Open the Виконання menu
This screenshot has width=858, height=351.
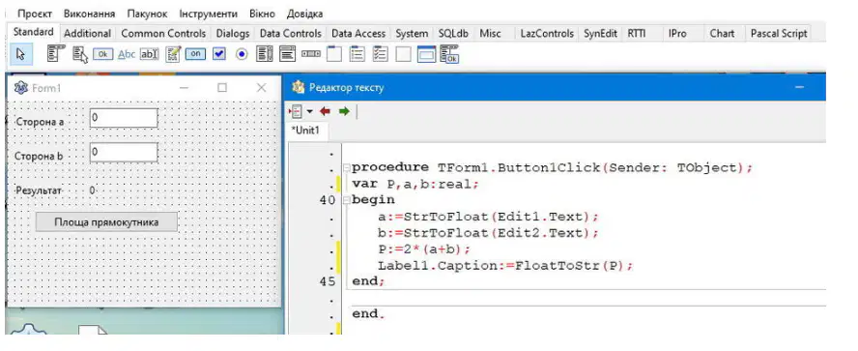89,14
